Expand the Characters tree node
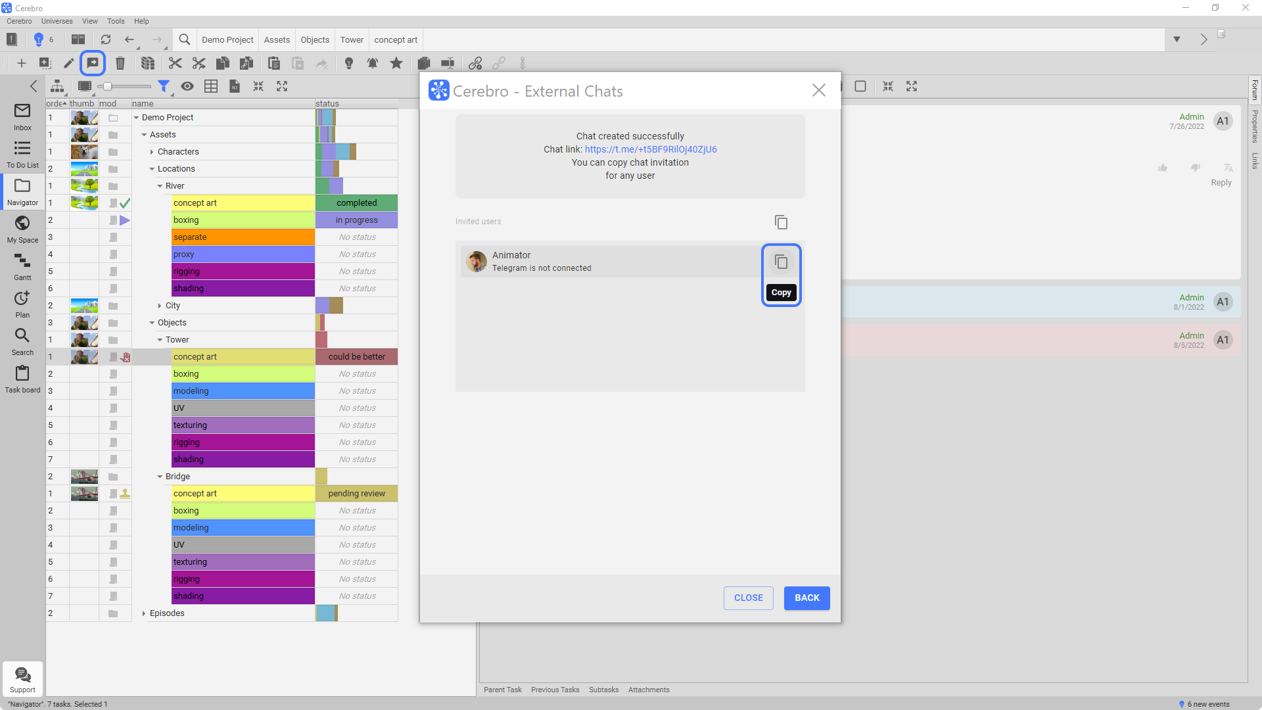 (x=152, y=152)
